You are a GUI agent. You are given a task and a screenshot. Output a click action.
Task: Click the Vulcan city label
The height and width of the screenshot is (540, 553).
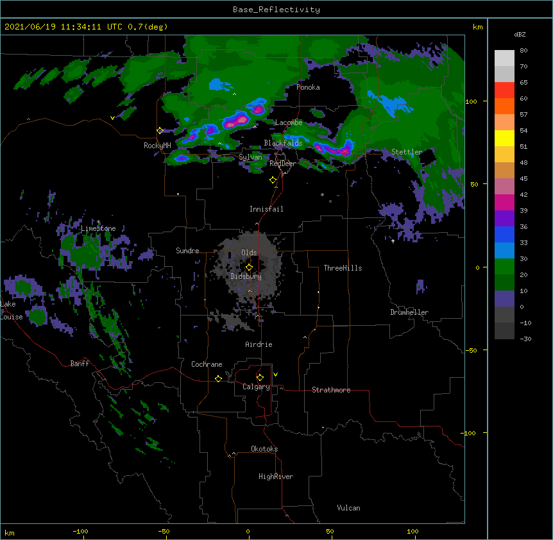coord(348,508)
